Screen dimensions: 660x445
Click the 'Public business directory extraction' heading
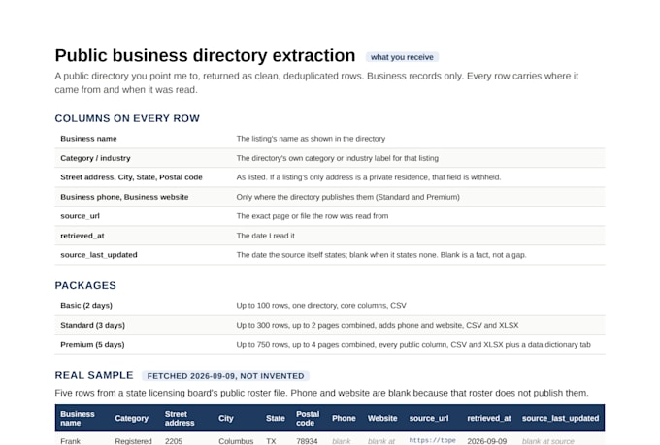[205, 55]
